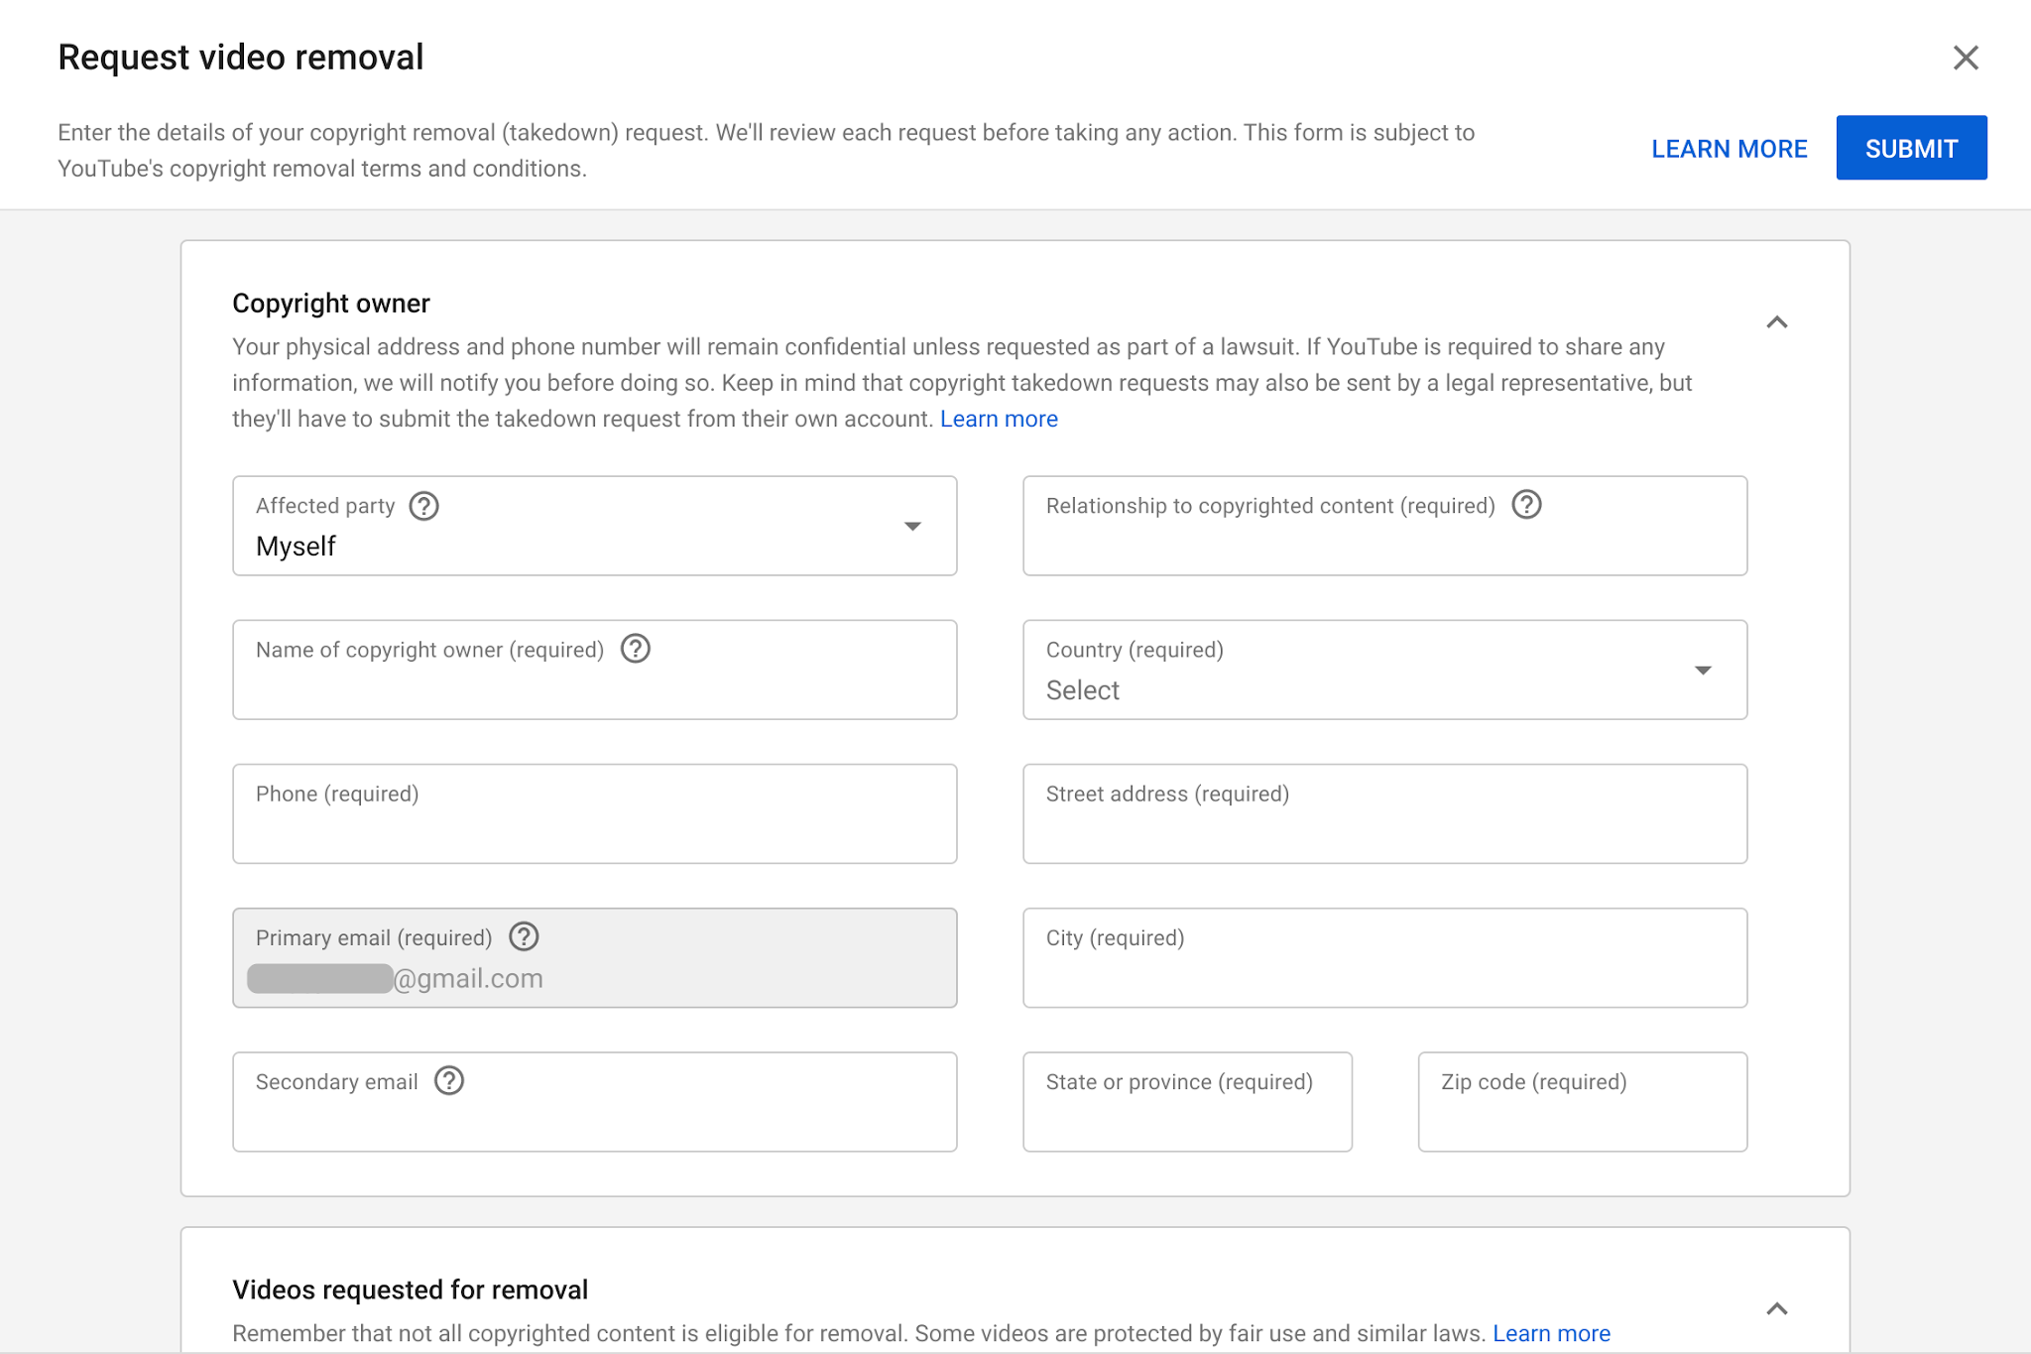The height and width of the screenshot is (1354, 2031).
Task: Collapse the Copyright owner section
Action: (x=1778, y=322)
